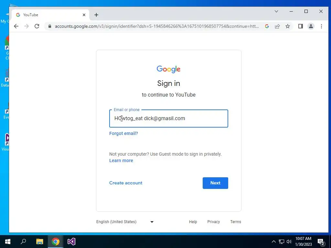Focus the Email or phone input field

pyautogui.click(x=169, y=118)
